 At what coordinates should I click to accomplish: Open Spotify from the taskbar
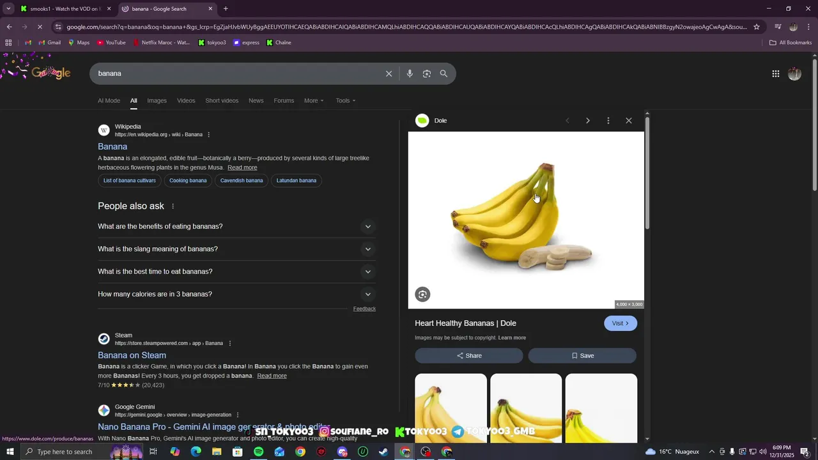click(x=258, y=452)
